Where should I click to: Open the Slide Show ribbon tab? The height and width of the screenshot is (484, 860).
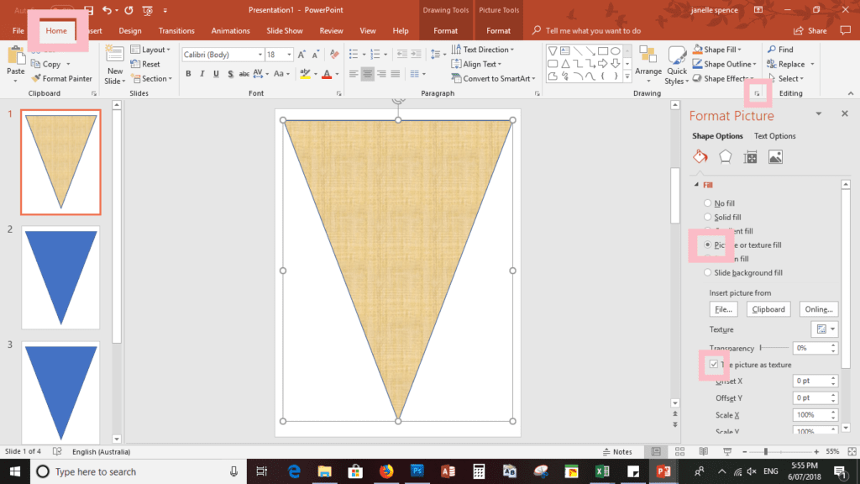285,30
